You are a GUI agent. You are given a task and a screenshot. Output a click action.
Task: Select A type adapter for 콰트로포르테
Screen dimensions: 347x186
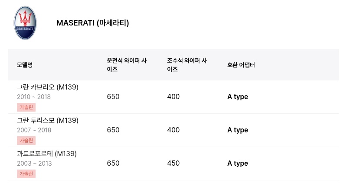point(238,164)
